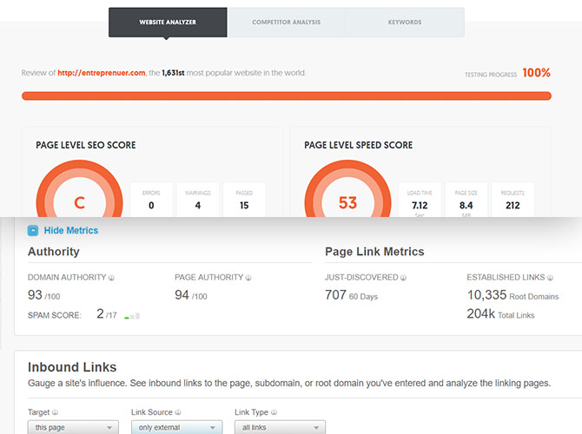The height and width of the screenshot is (434, 582).
Task: Click the Established Links info icon
Action: pos(550,278)
